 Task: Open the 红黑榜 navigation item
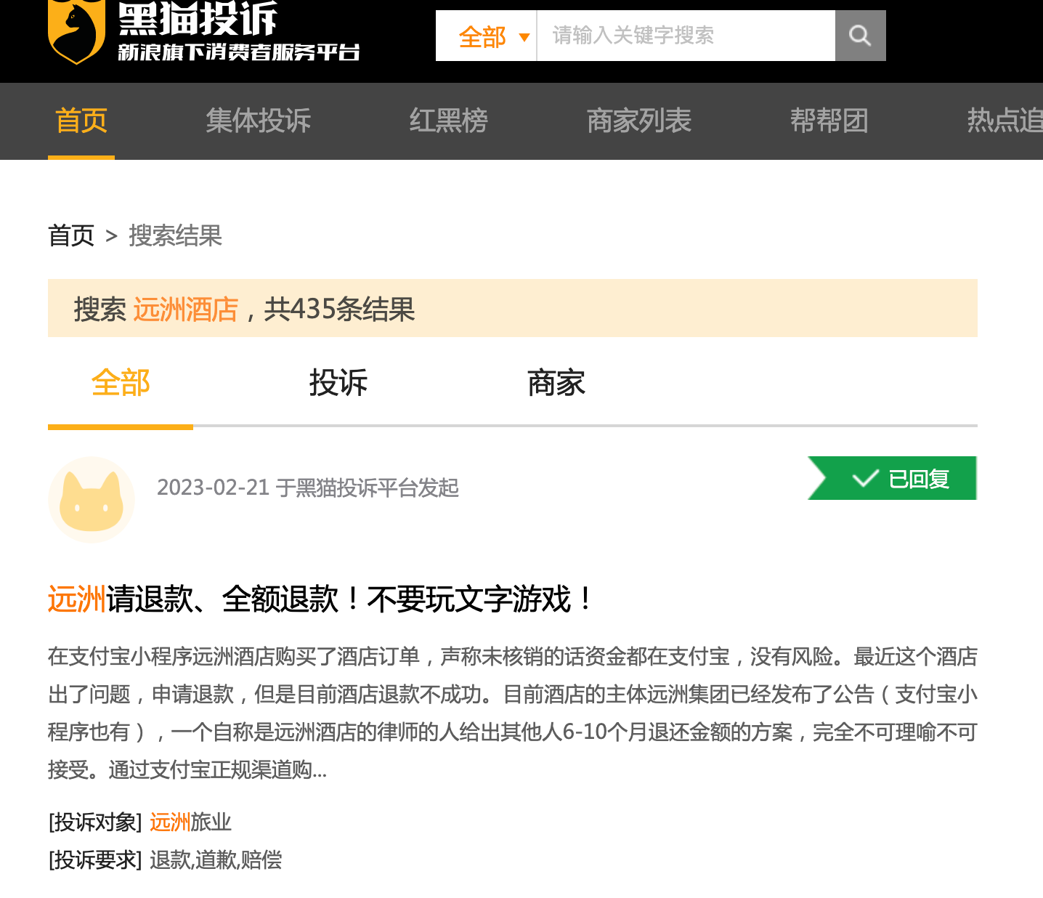click(449, 121)
